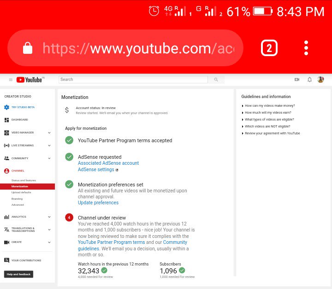Image resolution: width=332 pixels, height=289 pixels.
Task: Tap the 8:43 PM clock
Action: tap(301, 12)
